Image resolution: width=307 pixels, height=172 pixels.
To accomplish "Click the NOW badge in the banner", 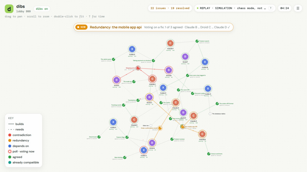I will click(81, 27).
